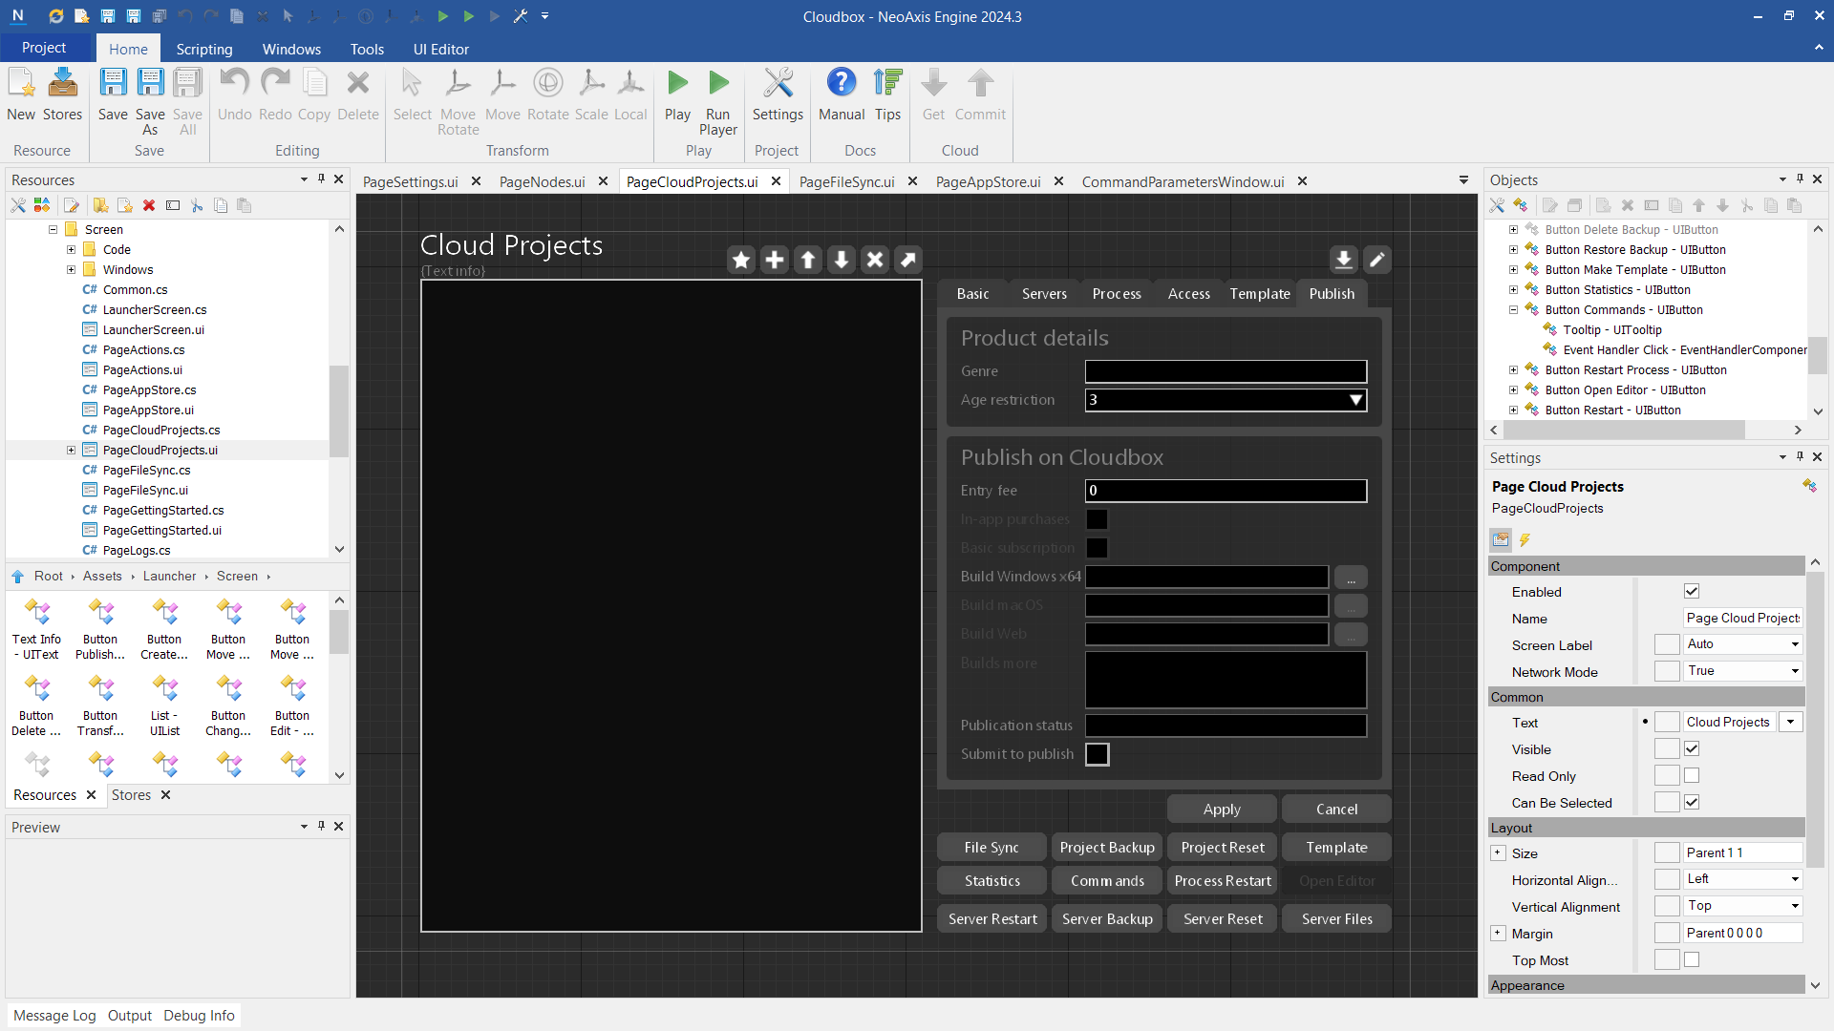Open the Message Log tab
1834x1031 pixels.
coord(54,1016)
